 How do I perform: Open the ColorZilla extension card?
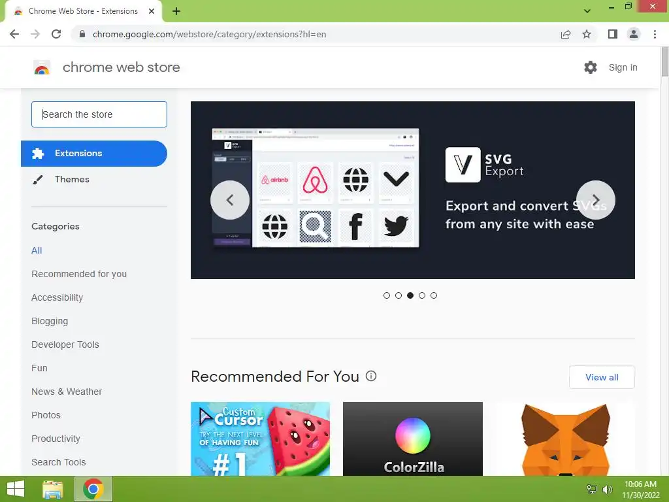pos(413,439)
